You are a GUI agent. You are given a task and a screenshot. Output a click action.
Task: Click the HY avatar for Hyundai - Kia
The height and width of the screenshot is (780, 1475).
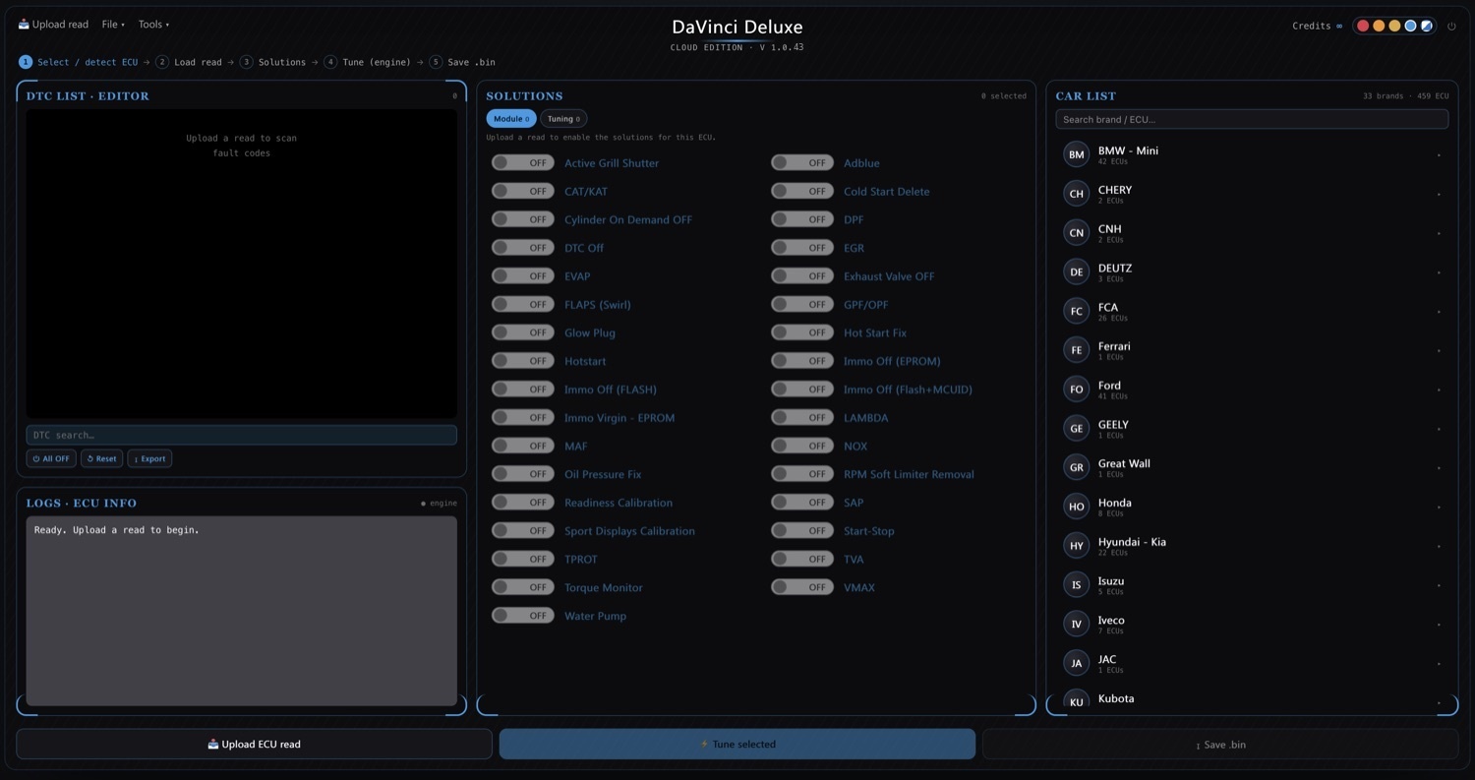[x=1077, y=546]
